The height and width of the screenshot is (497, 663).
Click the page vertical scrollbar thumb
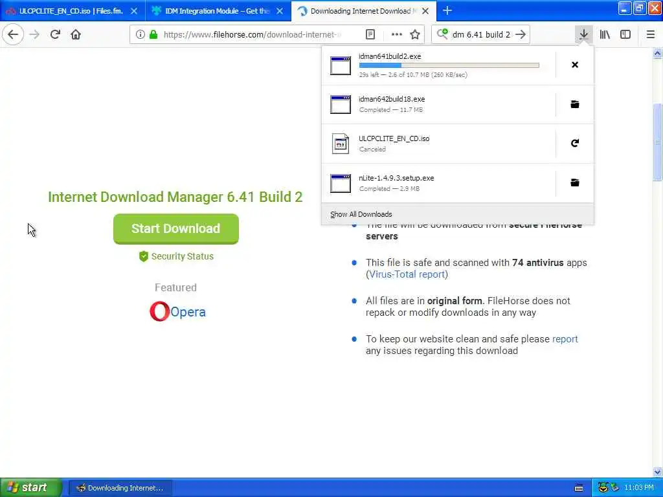657,142
